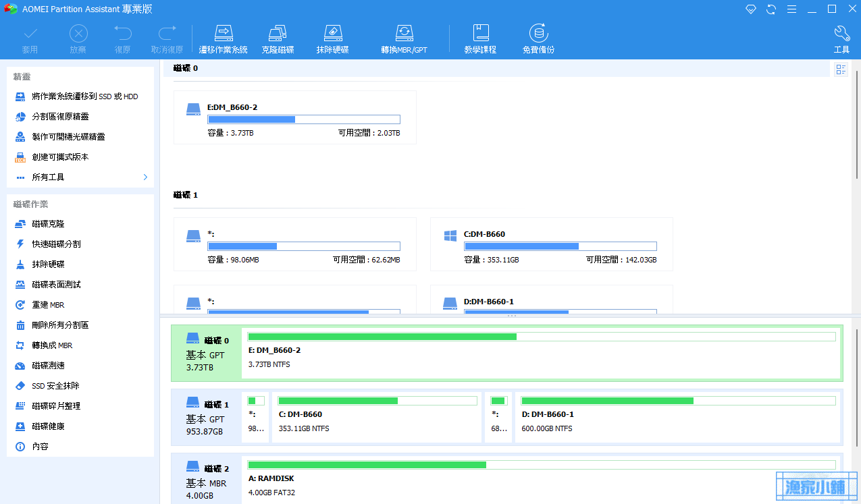The height and width of the screenshot is (504, 861).
Task: Open the Tools (工具) wrench icon
Action: coord(841,39)
